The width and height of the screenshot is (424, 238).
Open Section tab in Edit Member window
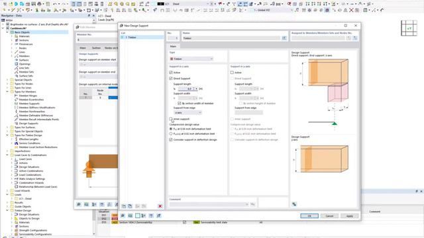(x=96, y=48)
